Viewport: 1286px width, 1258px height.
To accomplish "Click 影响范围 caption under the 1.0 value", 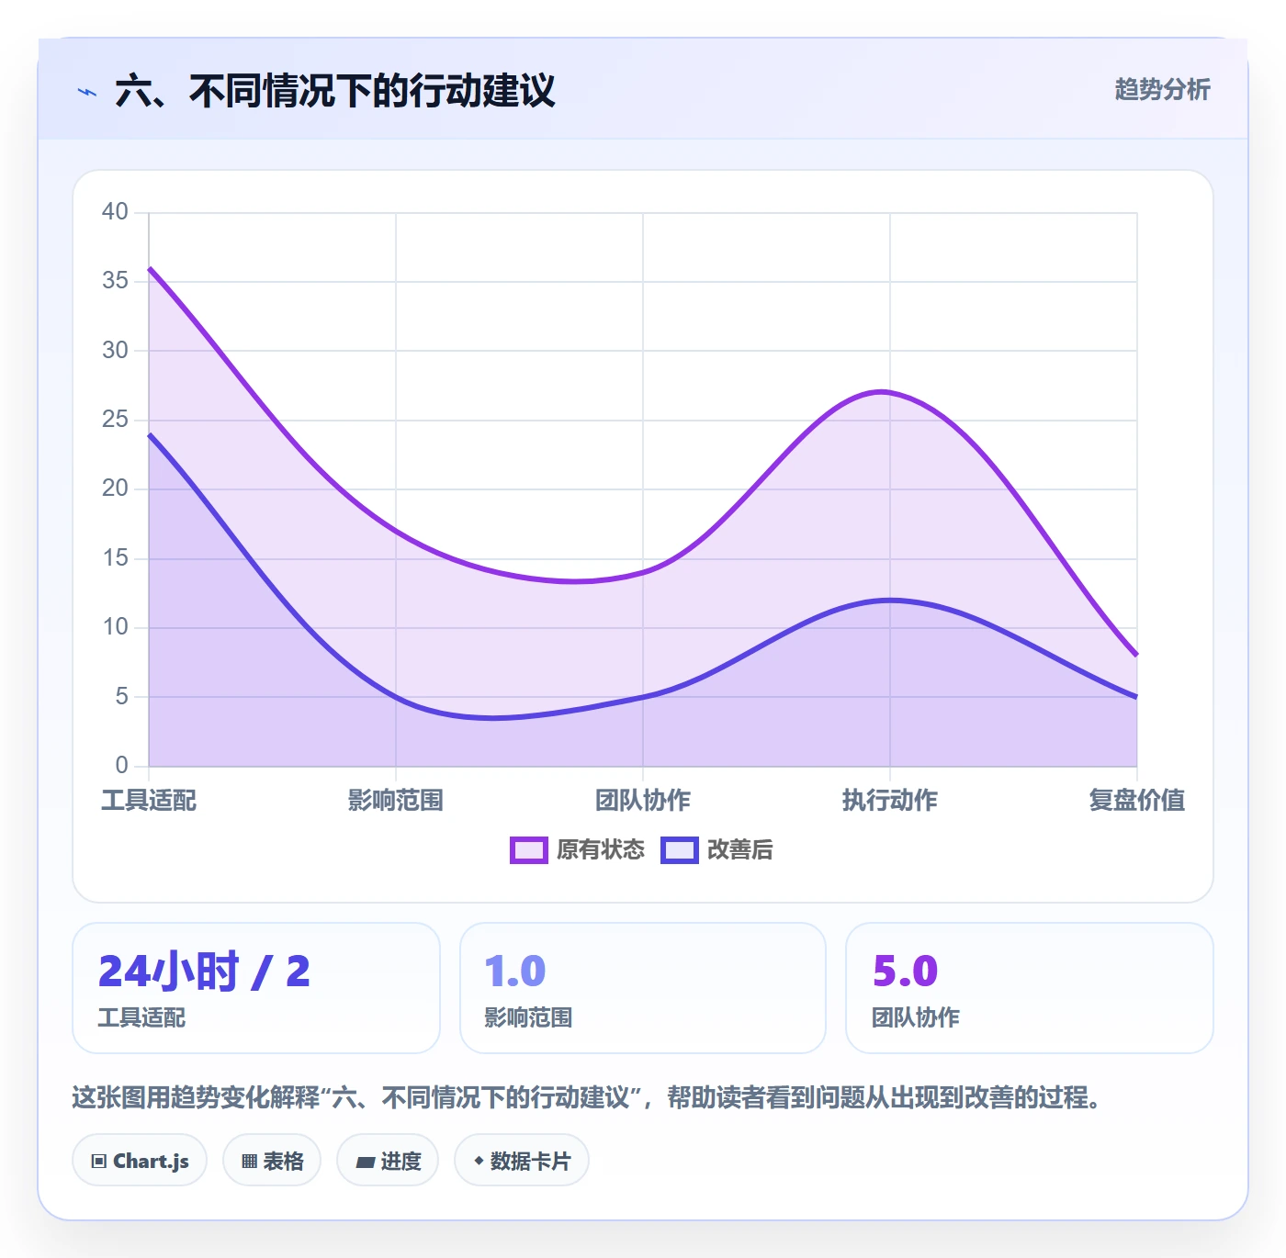I will coord(528,1017).
